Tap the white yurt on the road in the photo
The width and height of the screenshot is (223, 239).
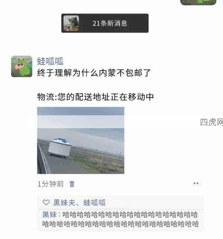(60, 148)
